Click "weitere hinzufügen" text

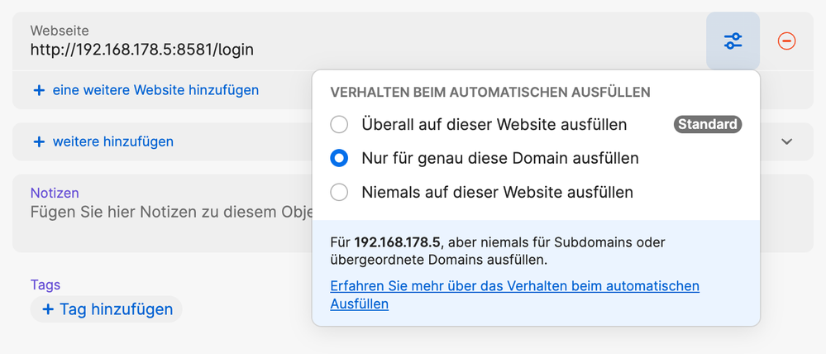[113, 141]
